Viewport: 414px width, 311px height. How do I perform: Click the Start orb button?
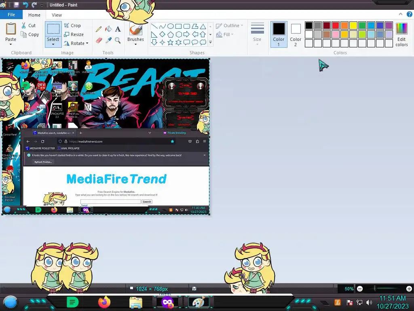[11, 302]
